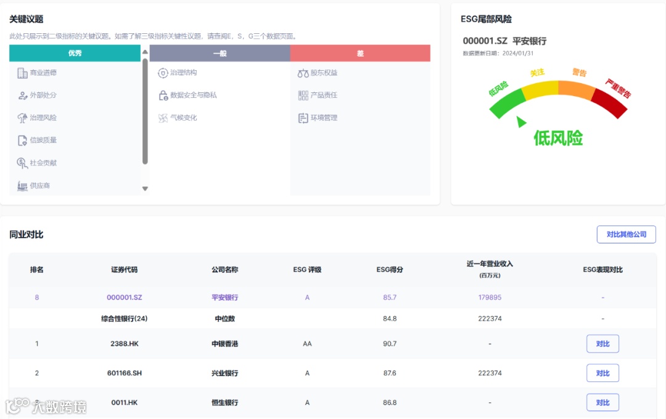Click the ESG尾部风险 section title
Screen dimensions: 666x419
pos(487,19)
